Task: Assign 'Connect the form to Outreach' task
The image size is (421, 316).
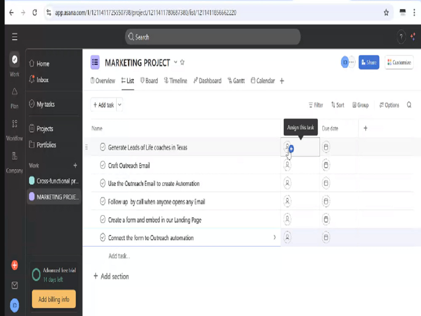Action: click(x=287, y=237)
